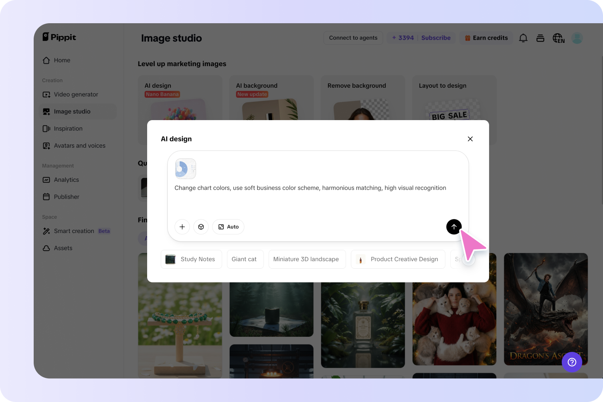
Task: Open the Auto aspect ratio dropdown
Action: [228, 227]
